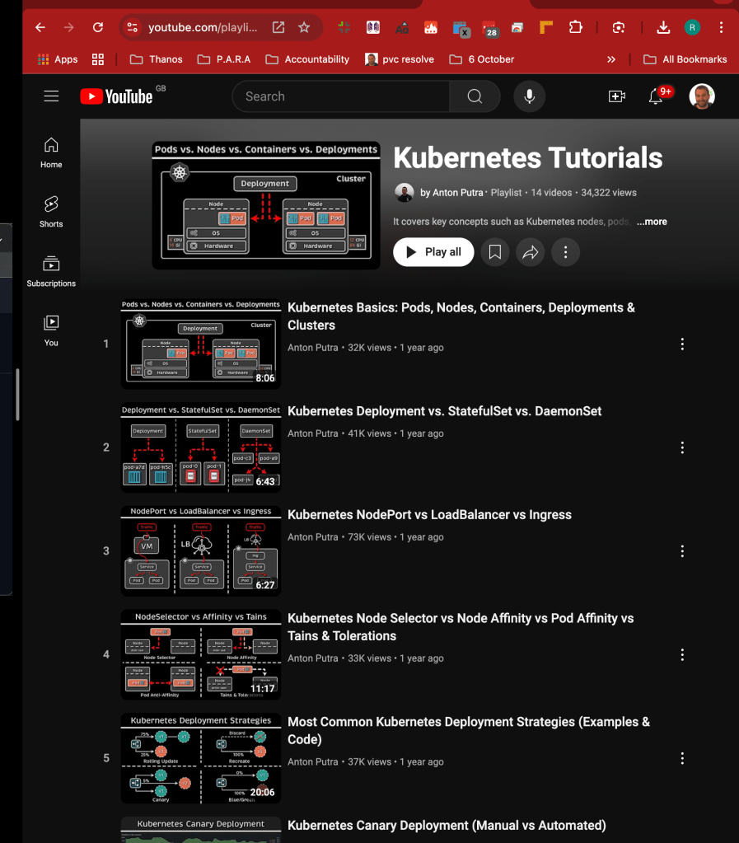Open You tab in sidebar
This screenshot has width=739, height=843.
point(51,330)
